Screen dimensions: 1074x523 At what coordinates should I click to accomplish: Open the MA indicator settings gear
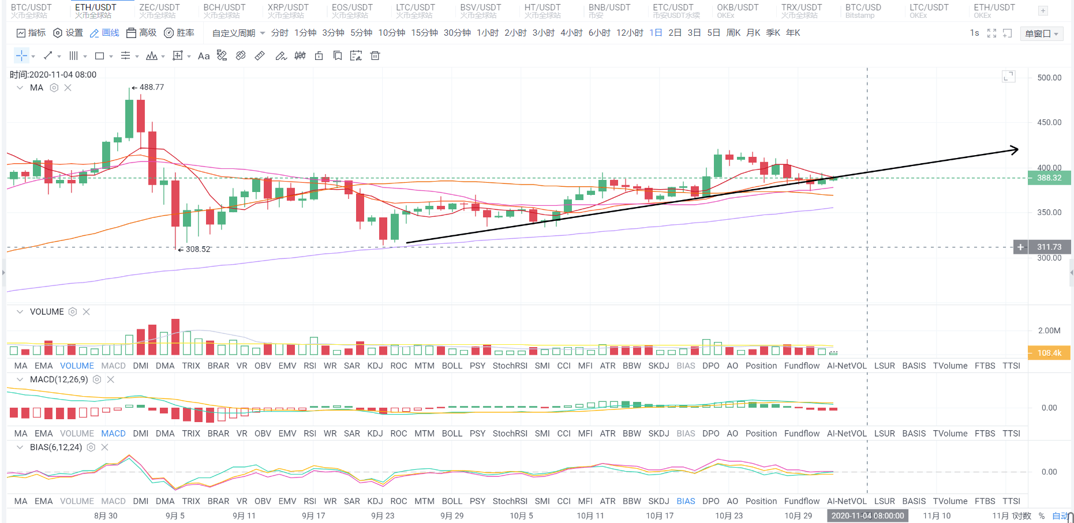(x=54, y=88)
